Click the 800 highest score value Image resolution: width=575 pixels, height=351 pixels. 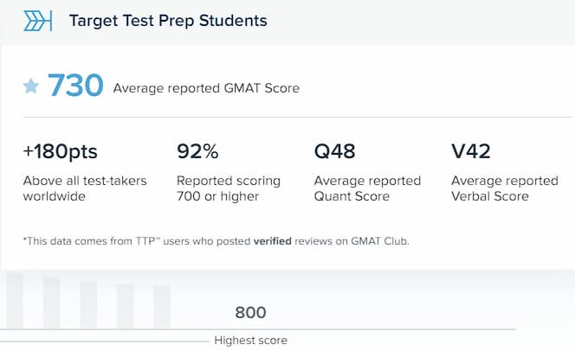point(250,313)
